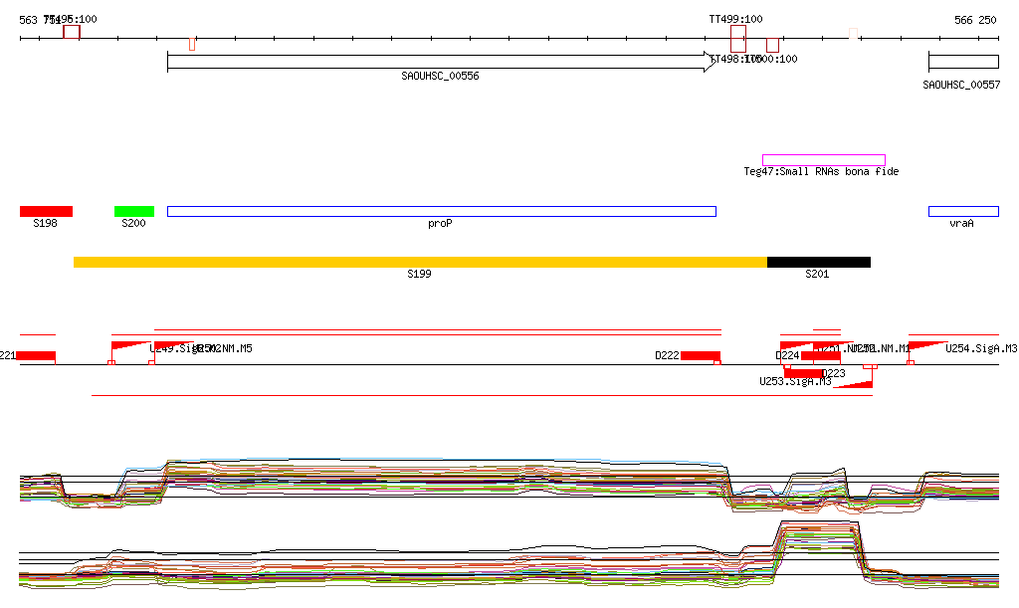
Task: Select the TT499 terminator marker
Action: point(737,40)
